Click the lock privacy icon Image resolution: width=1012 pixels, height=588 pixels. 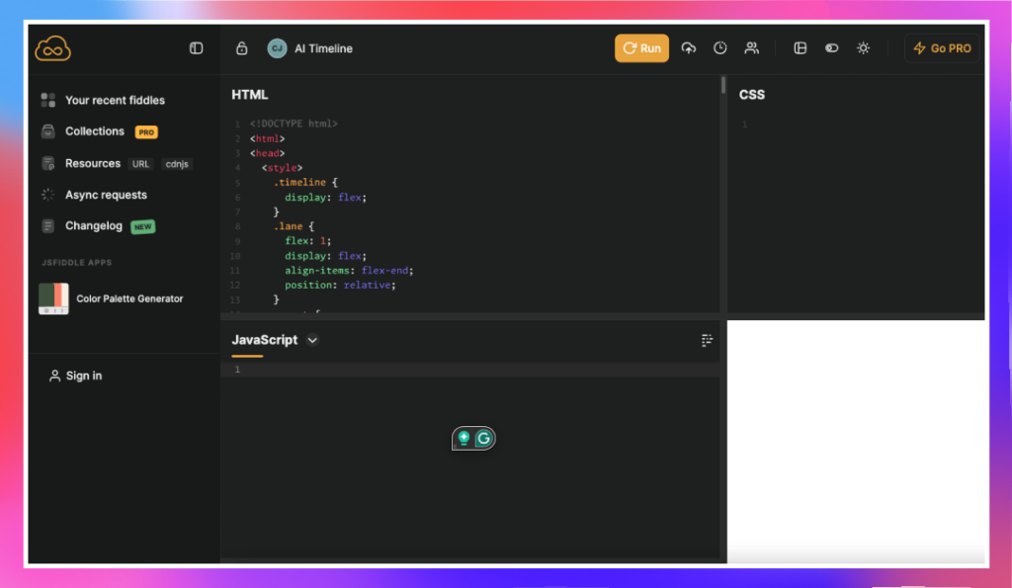pyautogui.click(x=242, y=48)
